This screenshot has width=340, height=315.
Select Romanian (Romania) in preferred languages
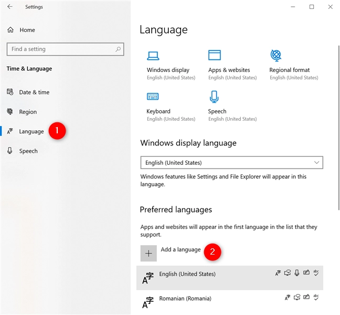click(x=230, y=302)
